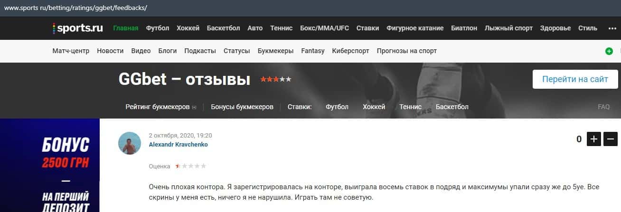Click the GGbet star rating in header
The height and width of the screenshot is (212, 621).
point(276,80)
